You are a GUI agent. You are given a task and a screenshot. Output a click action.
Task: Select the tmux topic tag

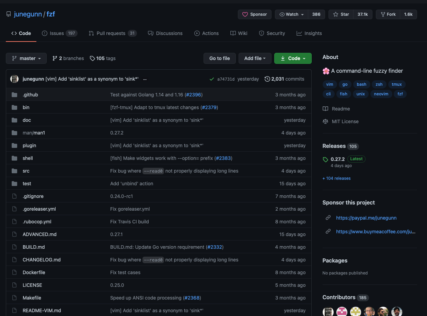(397, 84)
